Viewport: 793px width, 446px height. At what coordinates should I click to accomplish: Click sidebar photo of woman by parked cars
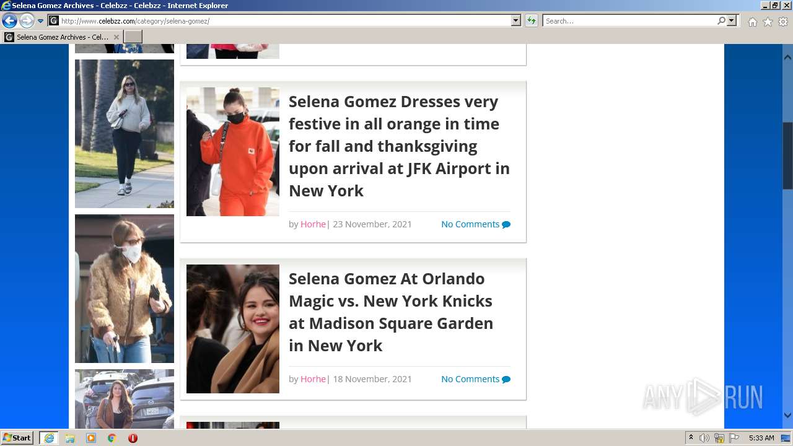tap(125, 399)
